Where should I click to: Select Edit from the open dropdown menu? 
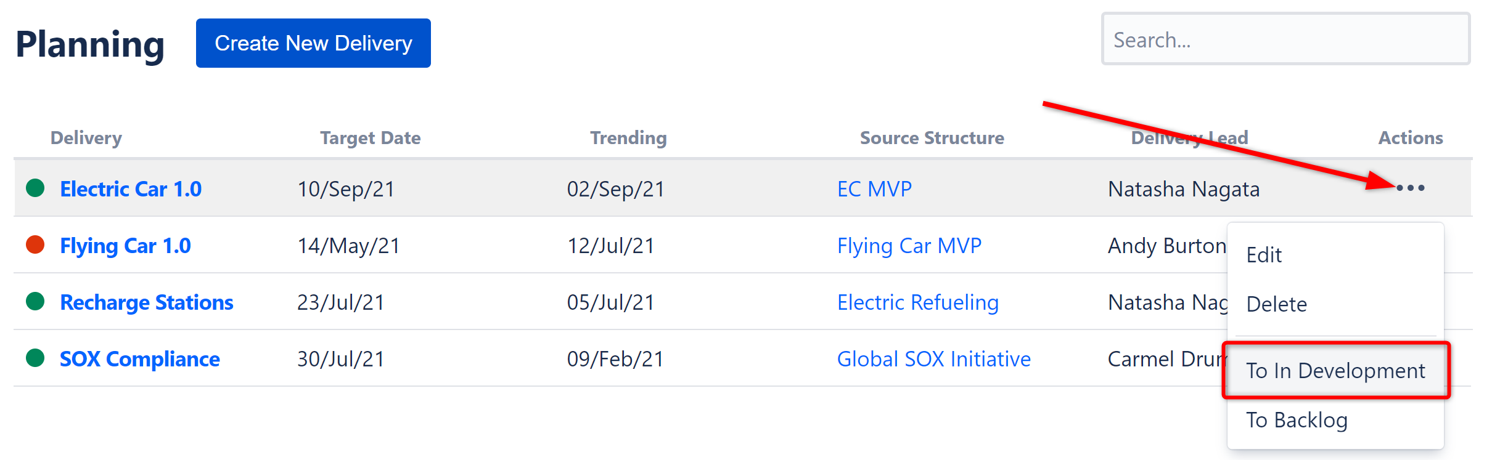[1264, 254]
